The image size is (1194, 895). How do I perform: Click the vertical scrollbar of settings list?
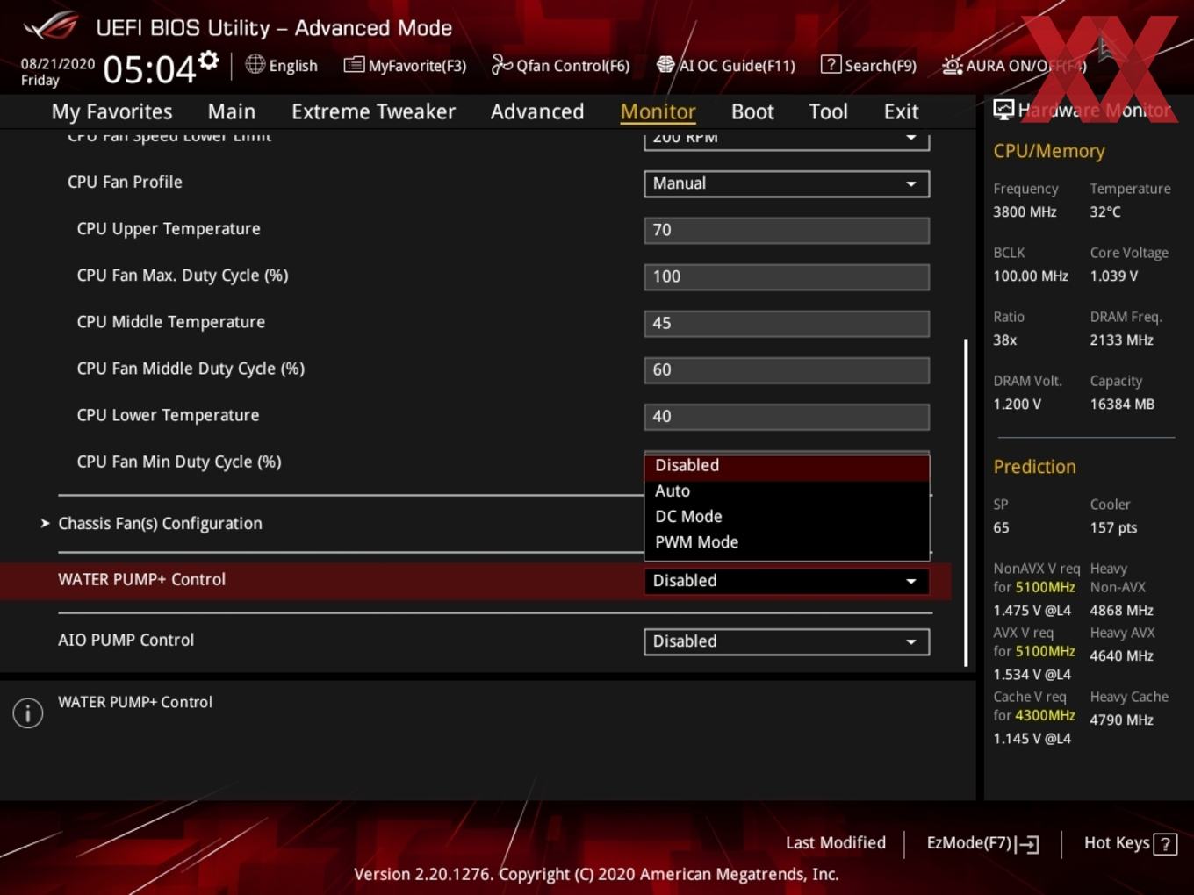[x=966, y=502]
